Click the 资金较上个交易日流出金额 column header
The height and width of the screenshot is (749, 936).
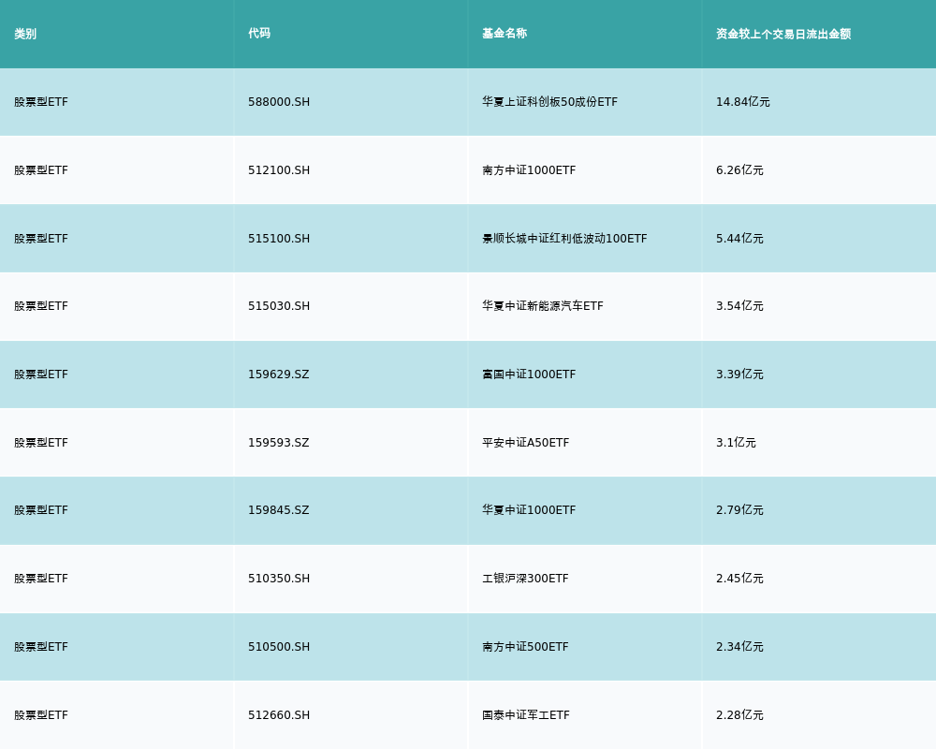tap(783, 34)
